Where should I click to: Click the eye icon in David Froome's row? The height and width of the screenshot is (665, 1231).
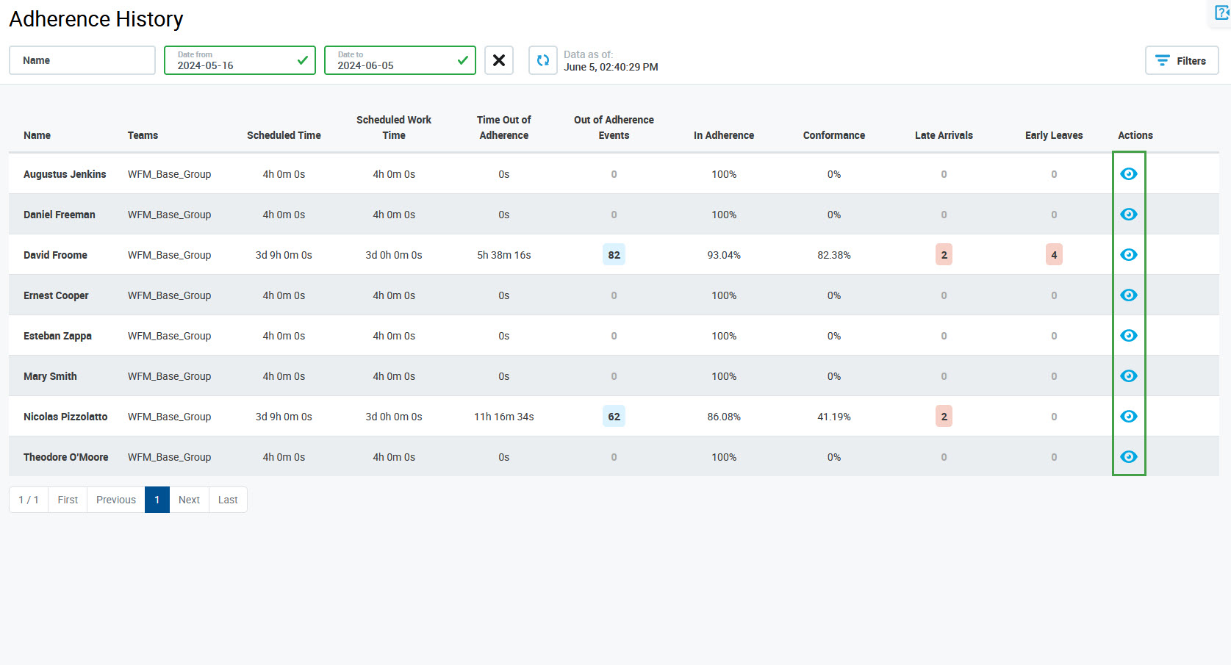(1128, 255)
